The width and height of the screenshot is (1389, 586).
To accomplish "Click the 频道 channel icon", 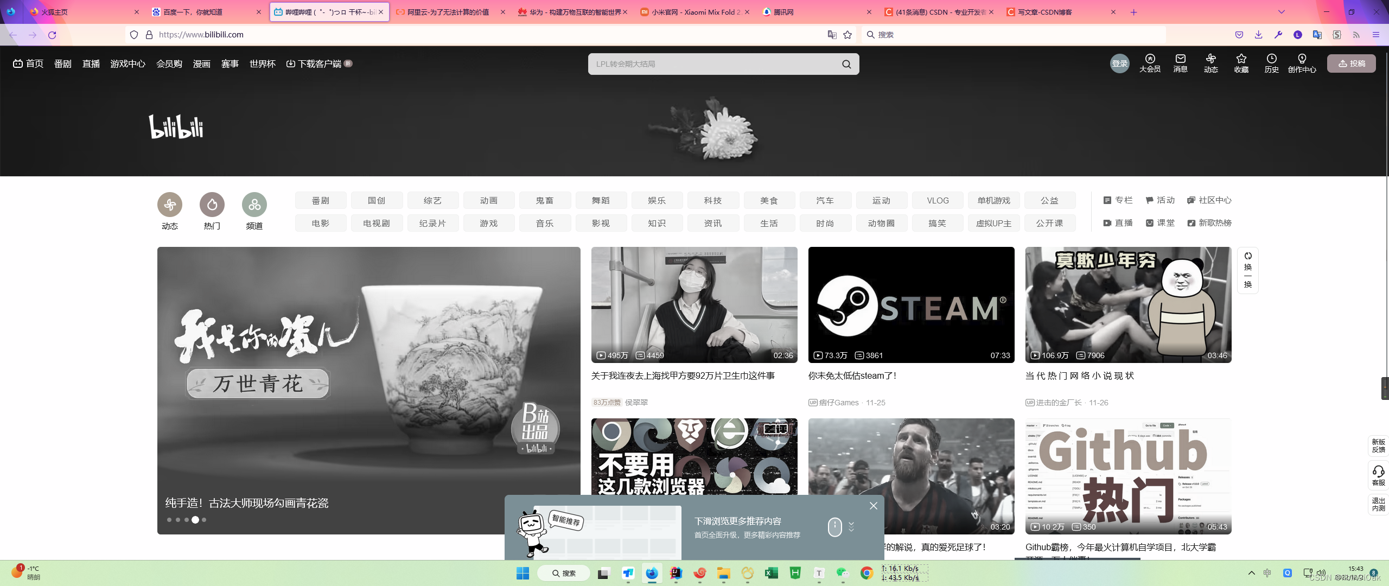I will (x=254, y=205).
